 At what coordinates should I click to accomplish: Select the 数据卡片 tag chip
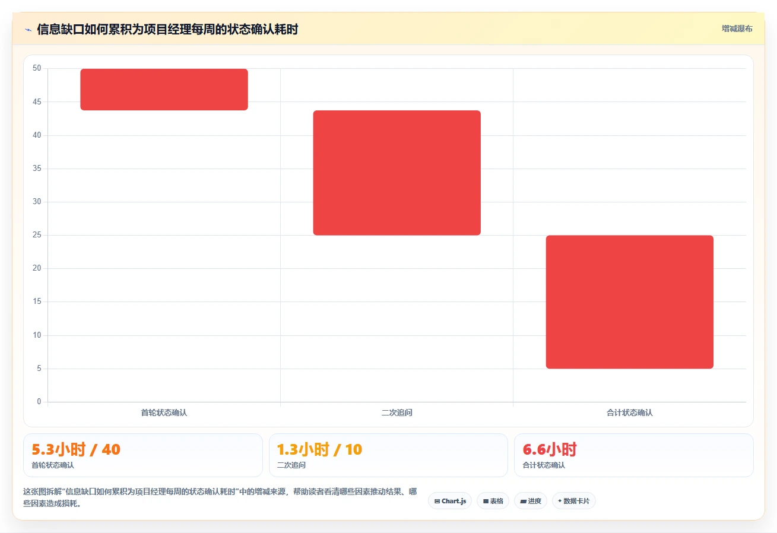[x=573, y=501]
